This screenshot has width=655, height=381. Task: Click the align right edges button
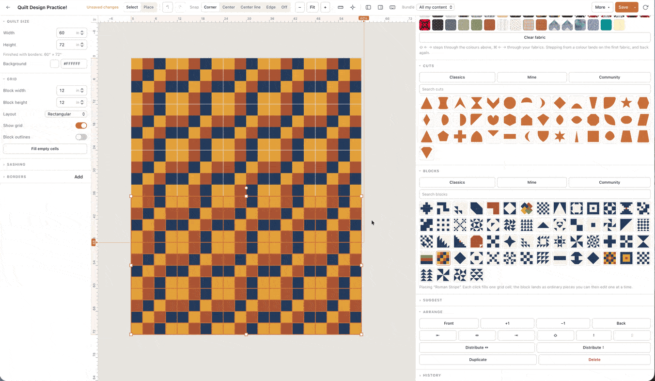[516, 335]
